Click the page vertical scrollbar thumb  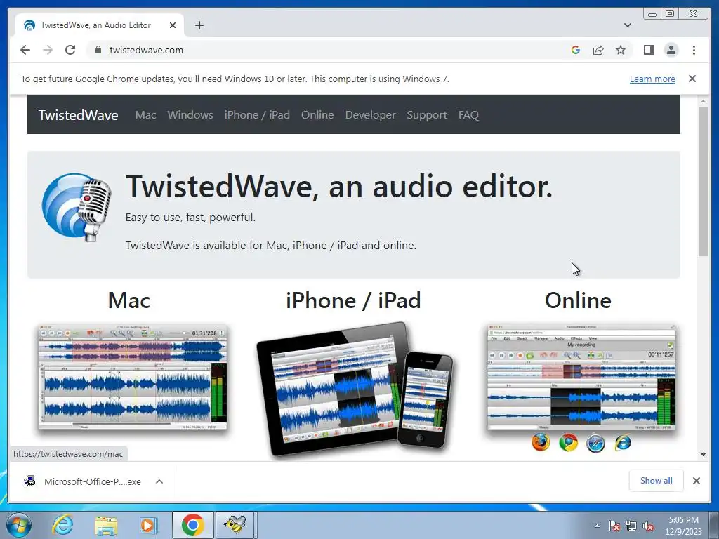click(704, 181)
